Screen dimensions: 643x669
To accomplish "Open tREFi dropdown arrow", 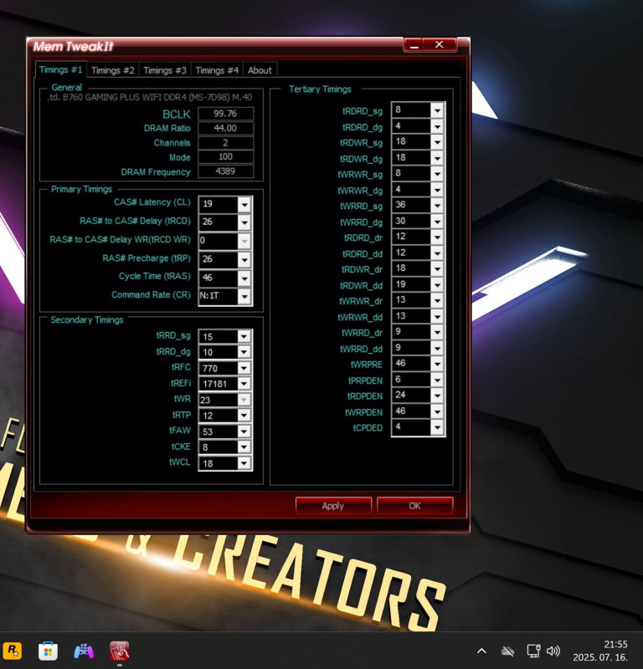I will (x=244, y=384).
